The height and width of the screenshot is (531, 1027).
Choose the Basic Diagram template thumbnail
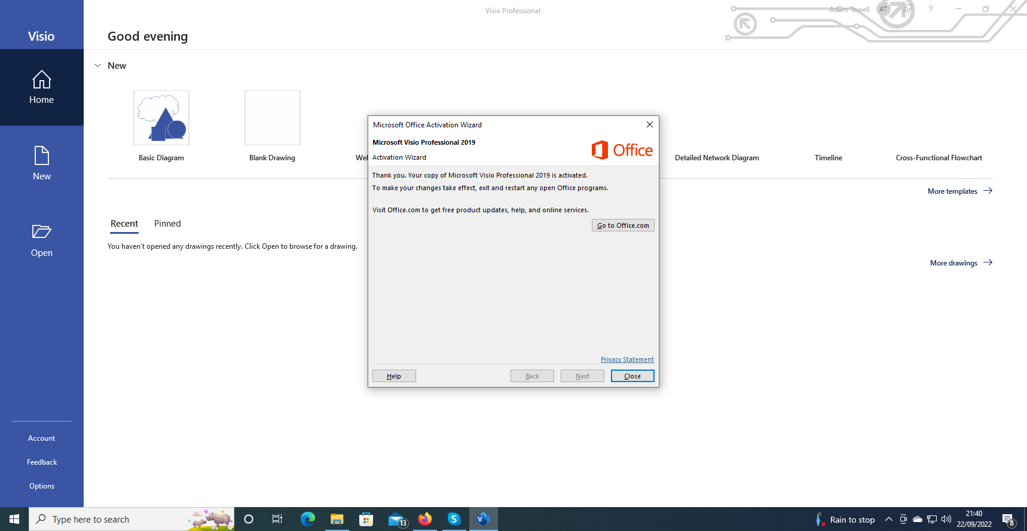pos(161,118)
